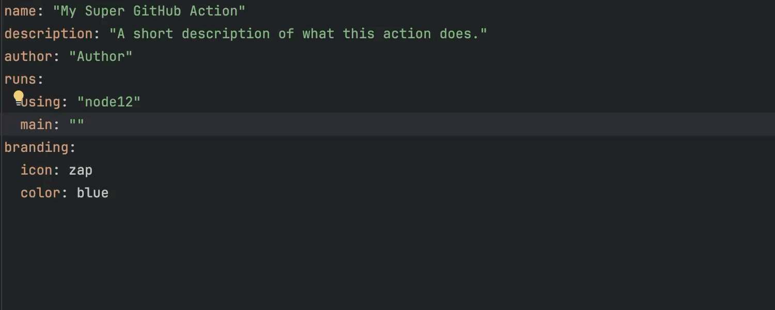Click the "icon" key under branding

click(36, 170)
